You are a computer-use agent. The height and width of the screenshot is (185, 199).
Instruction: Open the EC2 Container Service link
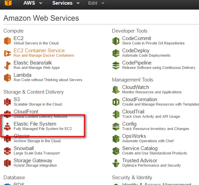tap(39, 51)
